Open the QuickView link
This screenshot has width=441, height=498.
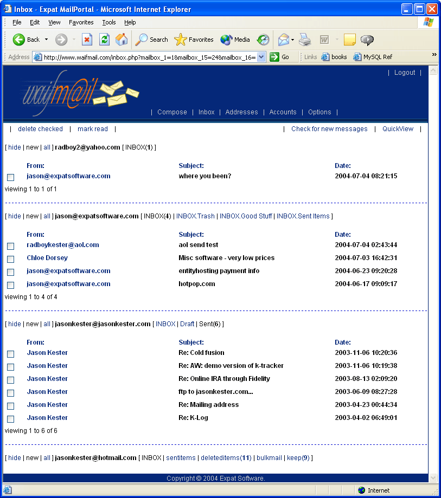[x=398, y=129]
